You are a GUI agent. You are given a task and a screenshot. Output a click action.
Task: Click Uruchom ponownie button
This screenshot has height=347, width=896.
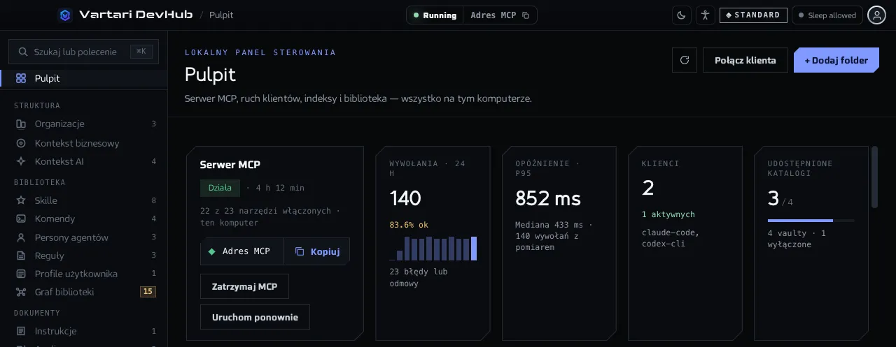(255, 317)
